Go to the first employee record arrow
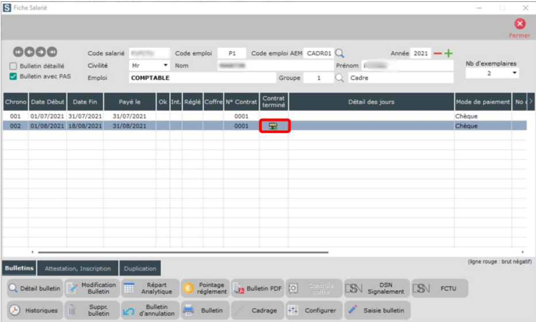Viewport: 536px width, 322px height. [x=18, y=53]
